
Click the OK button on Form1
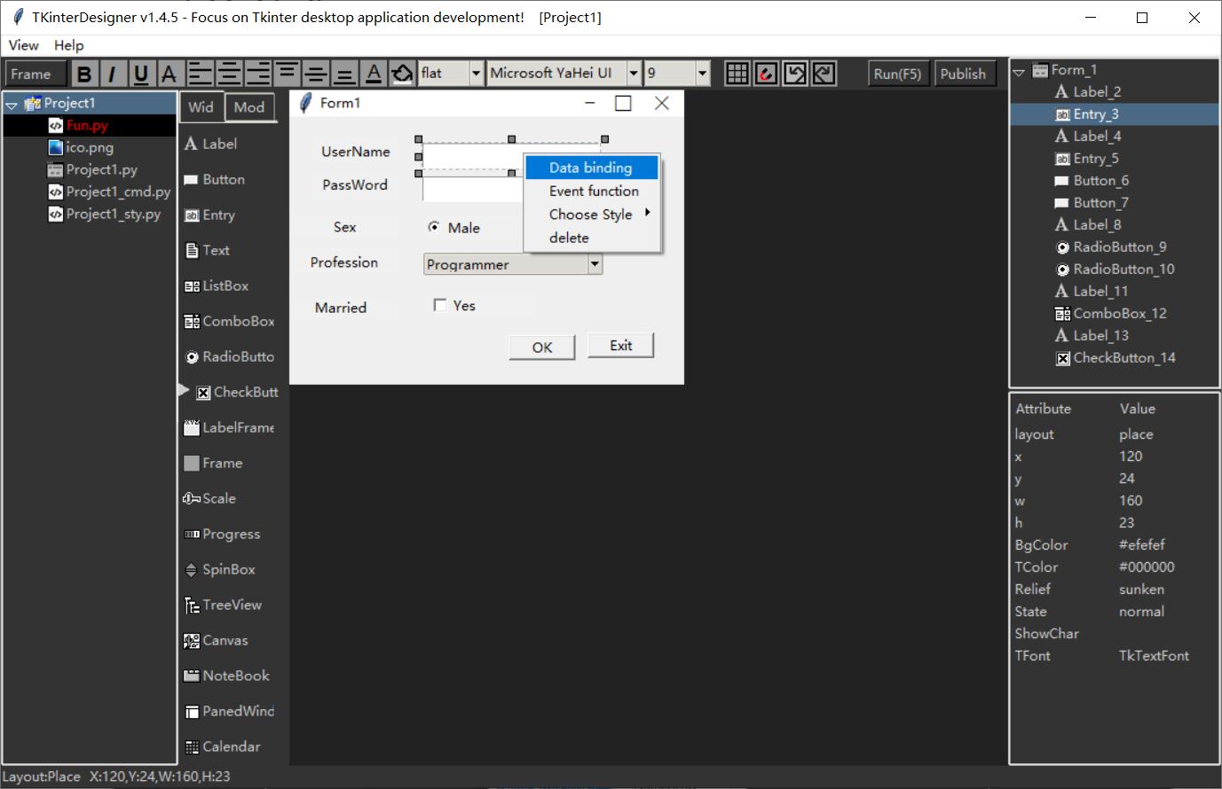point(542,348)
